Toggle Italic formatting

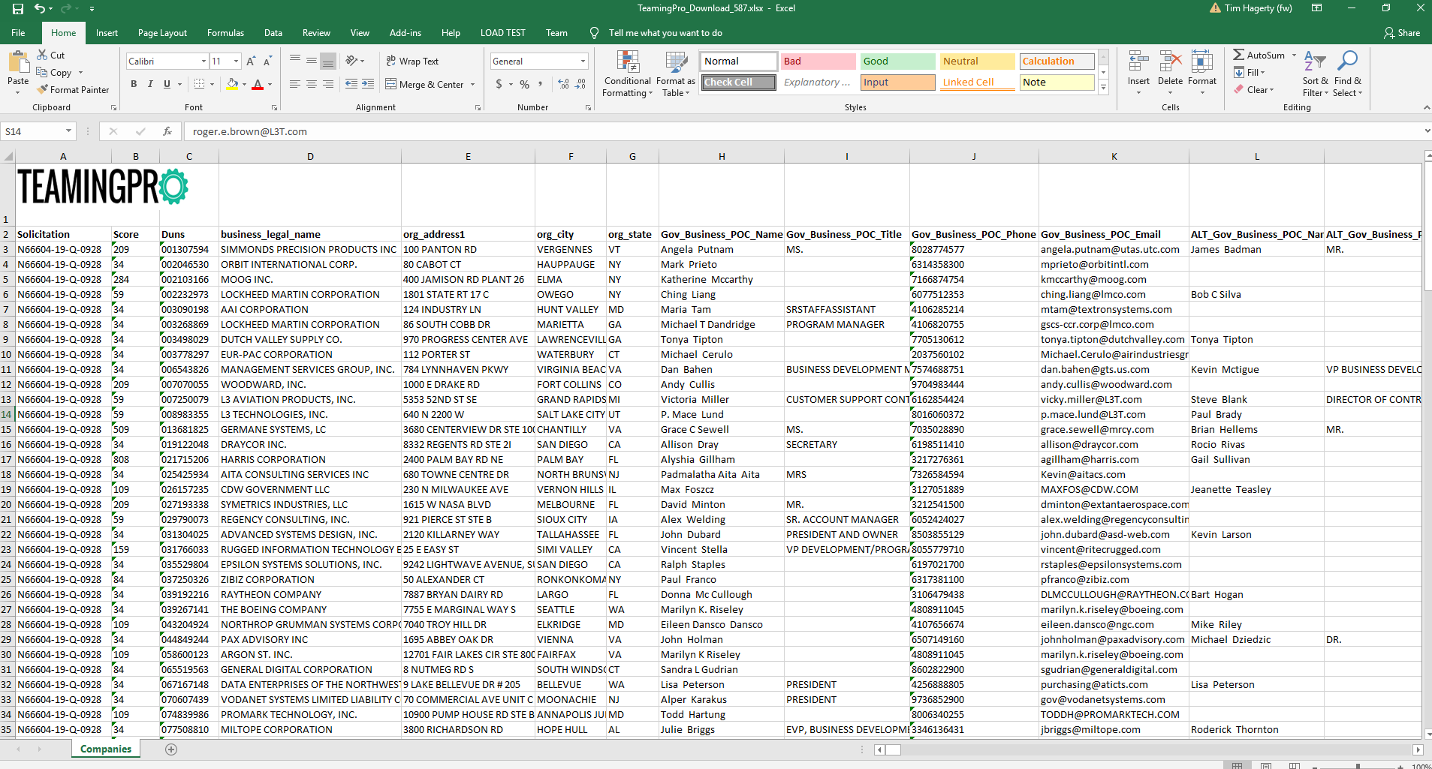(150, 84)
